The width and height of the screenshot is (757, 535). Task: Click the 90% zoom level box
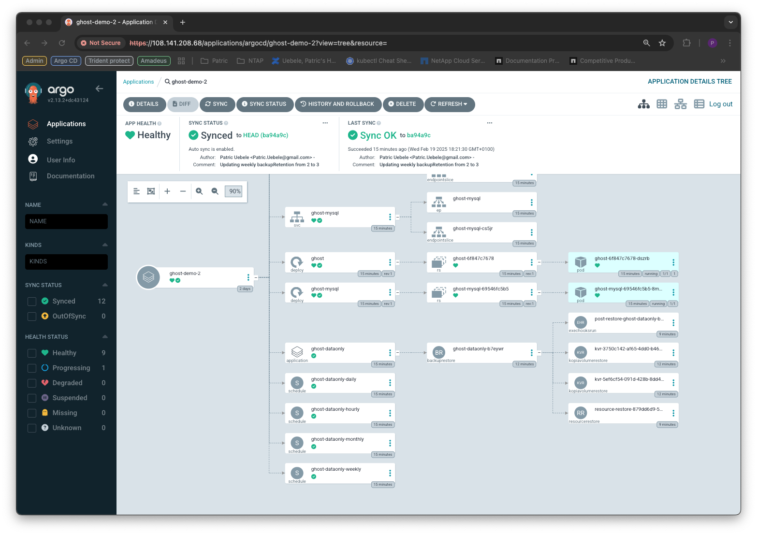(233, 191)
